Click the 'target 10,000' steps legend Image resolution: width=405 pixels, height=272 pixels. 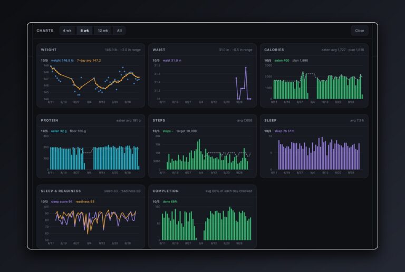187,131
